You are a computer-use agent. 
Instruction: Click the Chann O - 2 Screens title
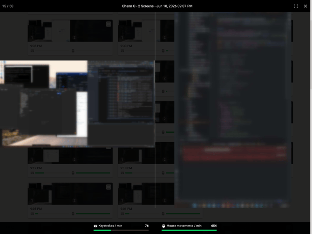tap(157, 6)
